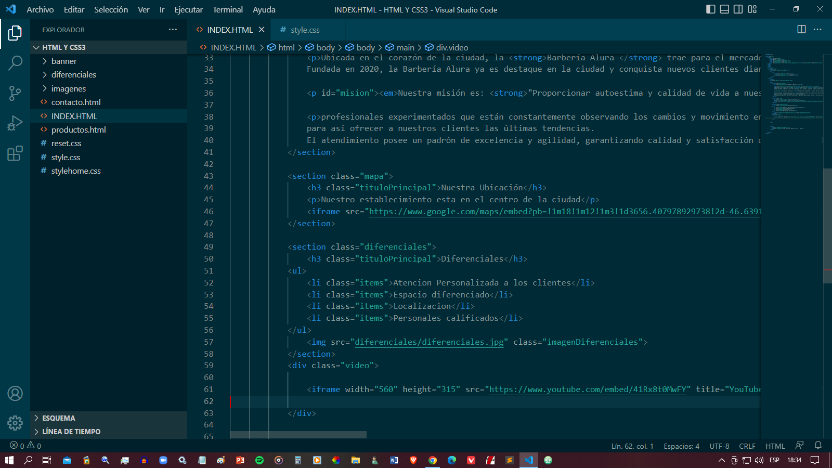Click the Explorer more actions ellipsis

[173, 30]
